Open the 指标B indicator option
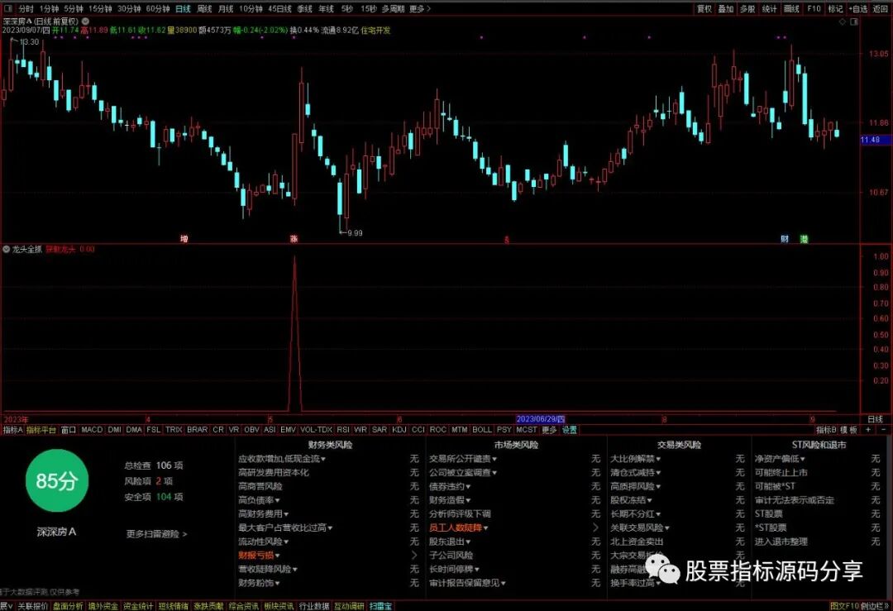 (826, 429)
